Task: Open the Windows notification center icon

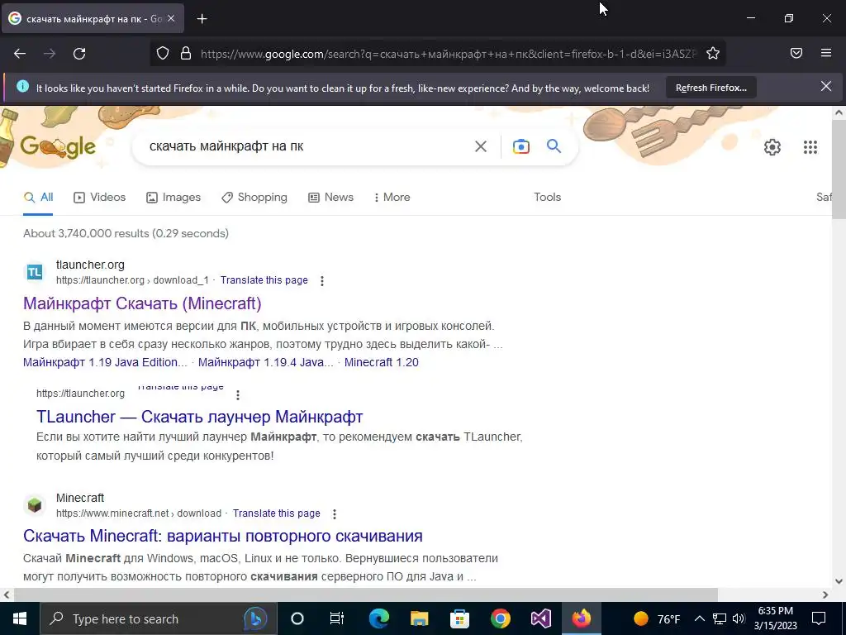Action: coord(819,618)
